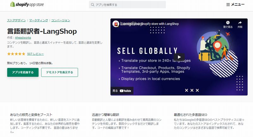Viewport: 253px width, 137px height.
Task: Open the ストアデザイン category link
Action: [x=16, y=20]
